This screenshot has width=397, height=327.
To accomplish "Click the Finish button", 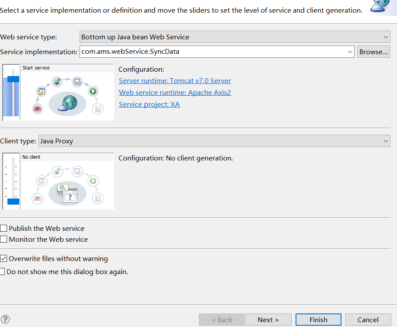I will [x=318, y=320].
